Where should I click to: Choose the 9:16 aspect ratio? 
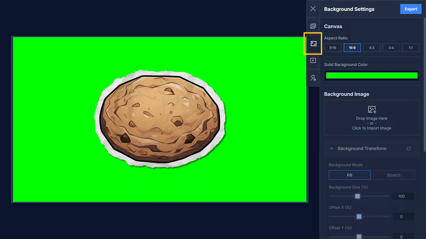click(x=332, y=48)
